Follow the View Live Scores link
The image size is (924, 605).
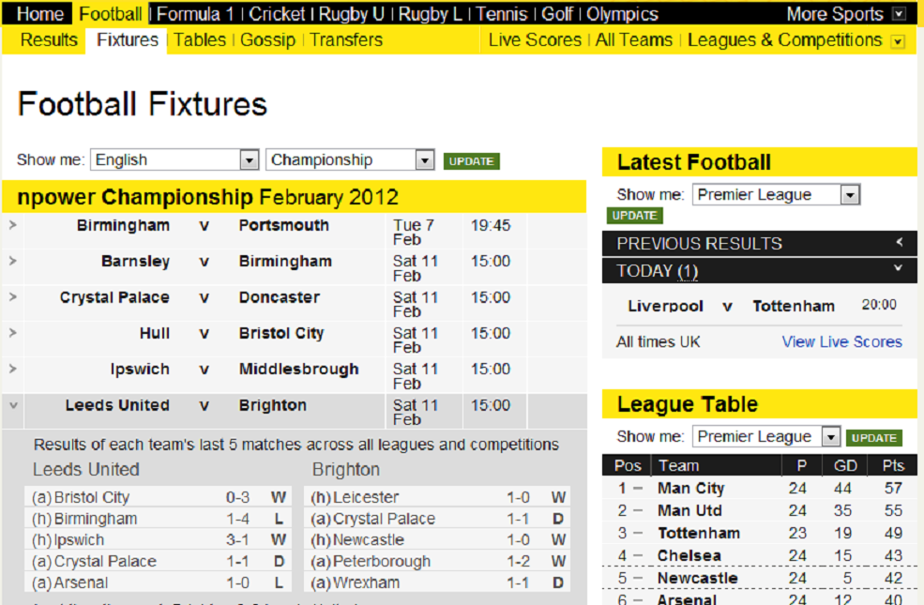point(842,341)
